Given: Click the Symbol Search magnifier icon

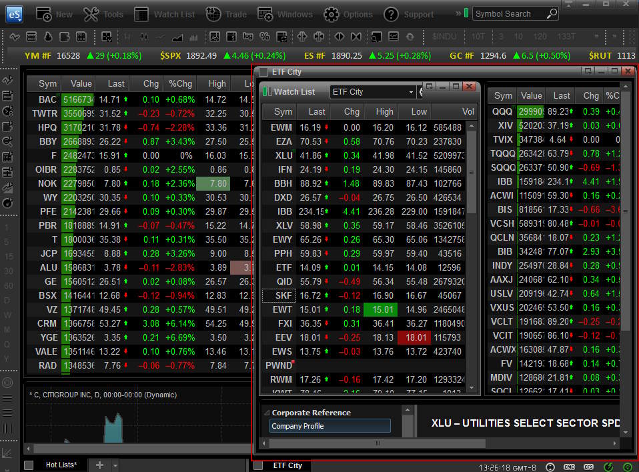Looking at the screenshot, I should (x=552, y=13).
